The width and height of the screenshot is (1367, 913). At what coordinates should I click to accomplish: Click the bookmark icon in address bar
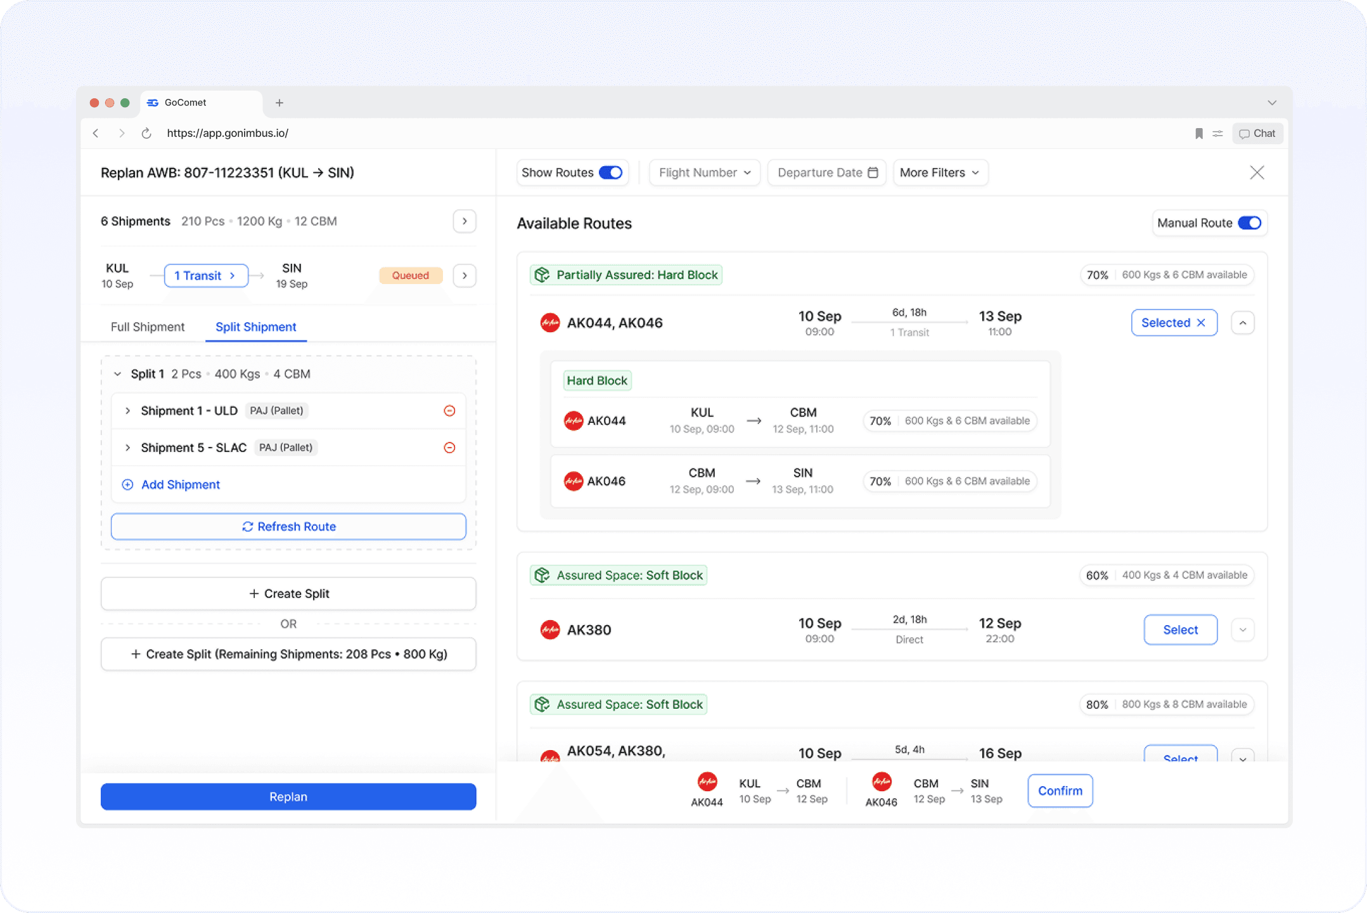pos(1198,133)
